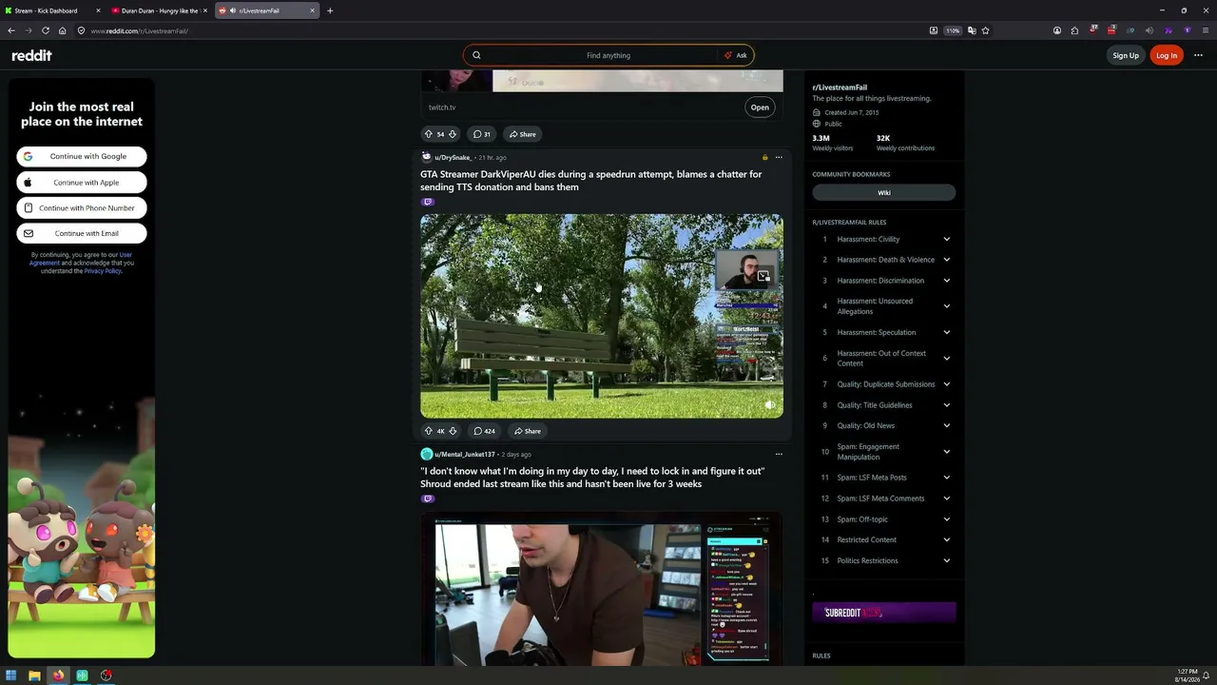
Task: Go back in browser history
Action: click(11, 30)
